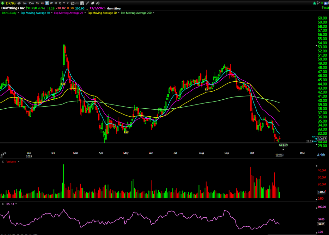The height and width of the screenshot is (235, 329).
Task: Click the 30.67 current price label
Action: click(x=322, y=139)
